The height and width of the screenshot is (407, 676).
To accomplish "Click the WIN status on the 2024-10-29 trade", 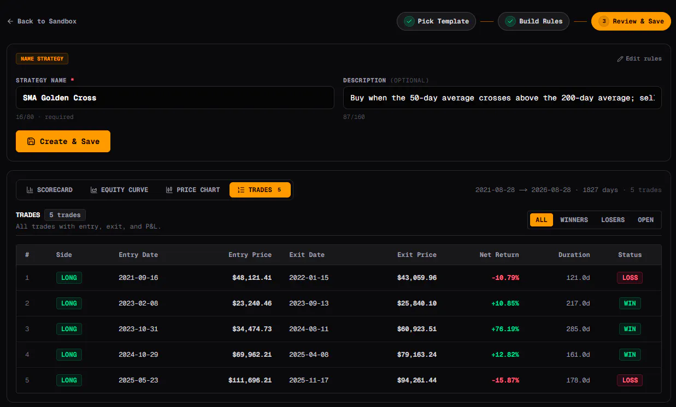I will point(630,355).
